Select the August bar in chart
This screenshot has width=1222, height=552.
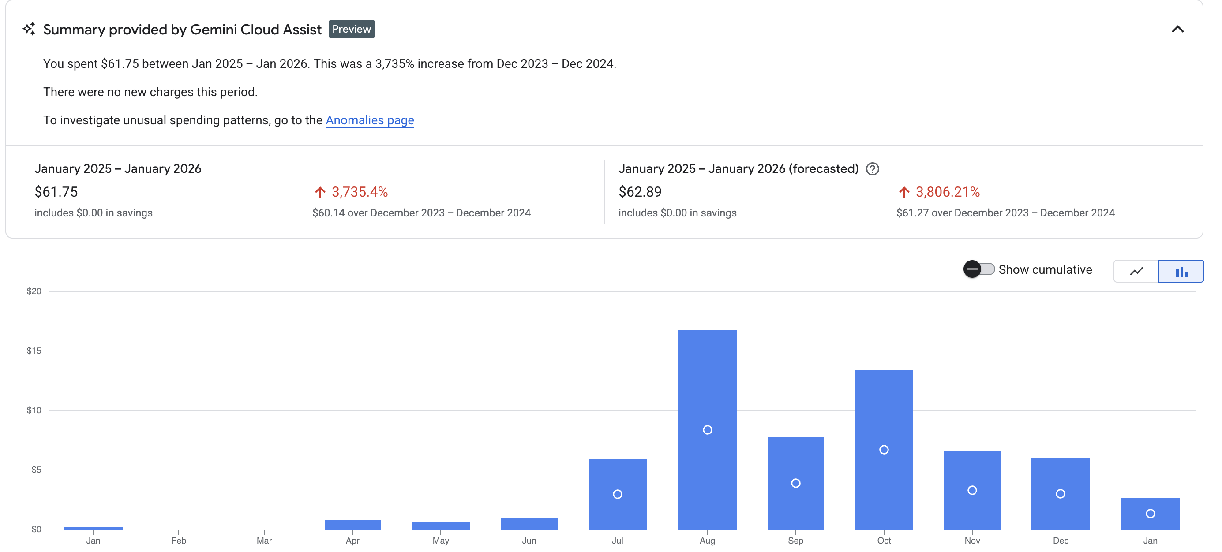coord(707,429)
